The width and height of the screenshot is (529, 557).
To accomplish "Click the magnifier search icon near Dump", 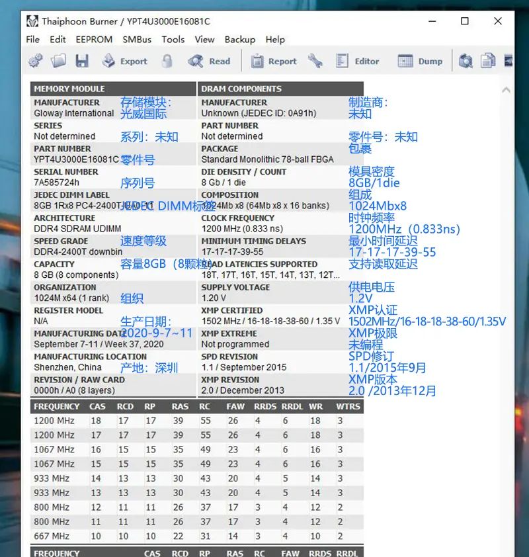I will click(466, 61).
